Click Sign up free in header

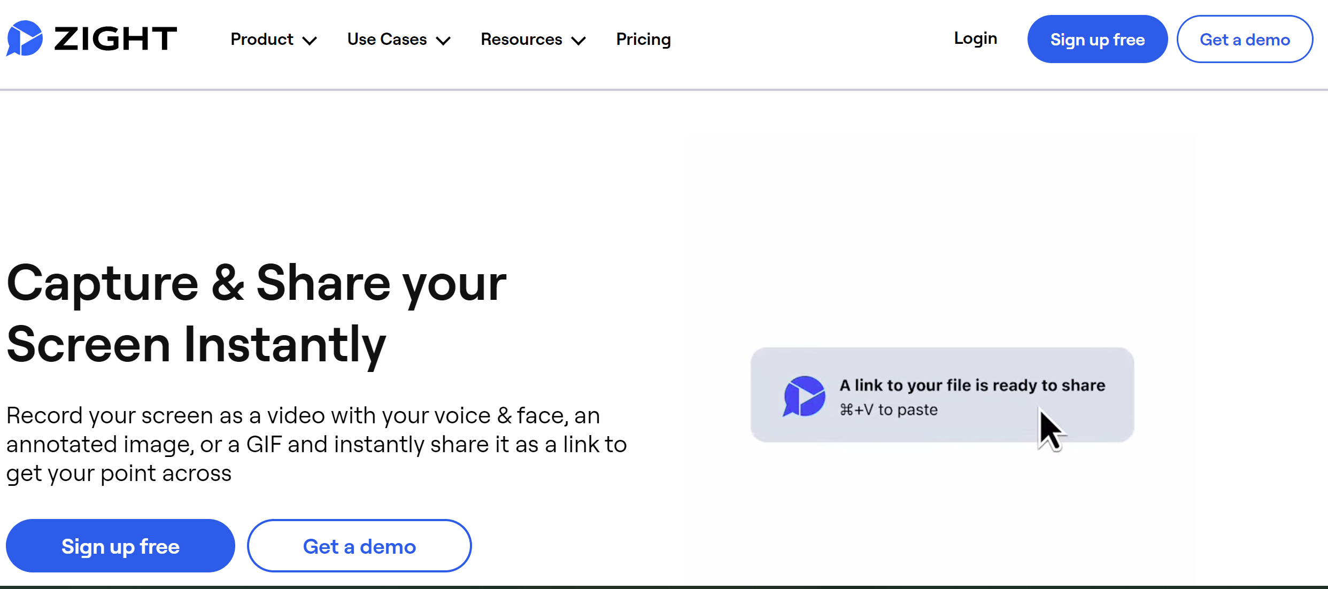point(1098,39)
